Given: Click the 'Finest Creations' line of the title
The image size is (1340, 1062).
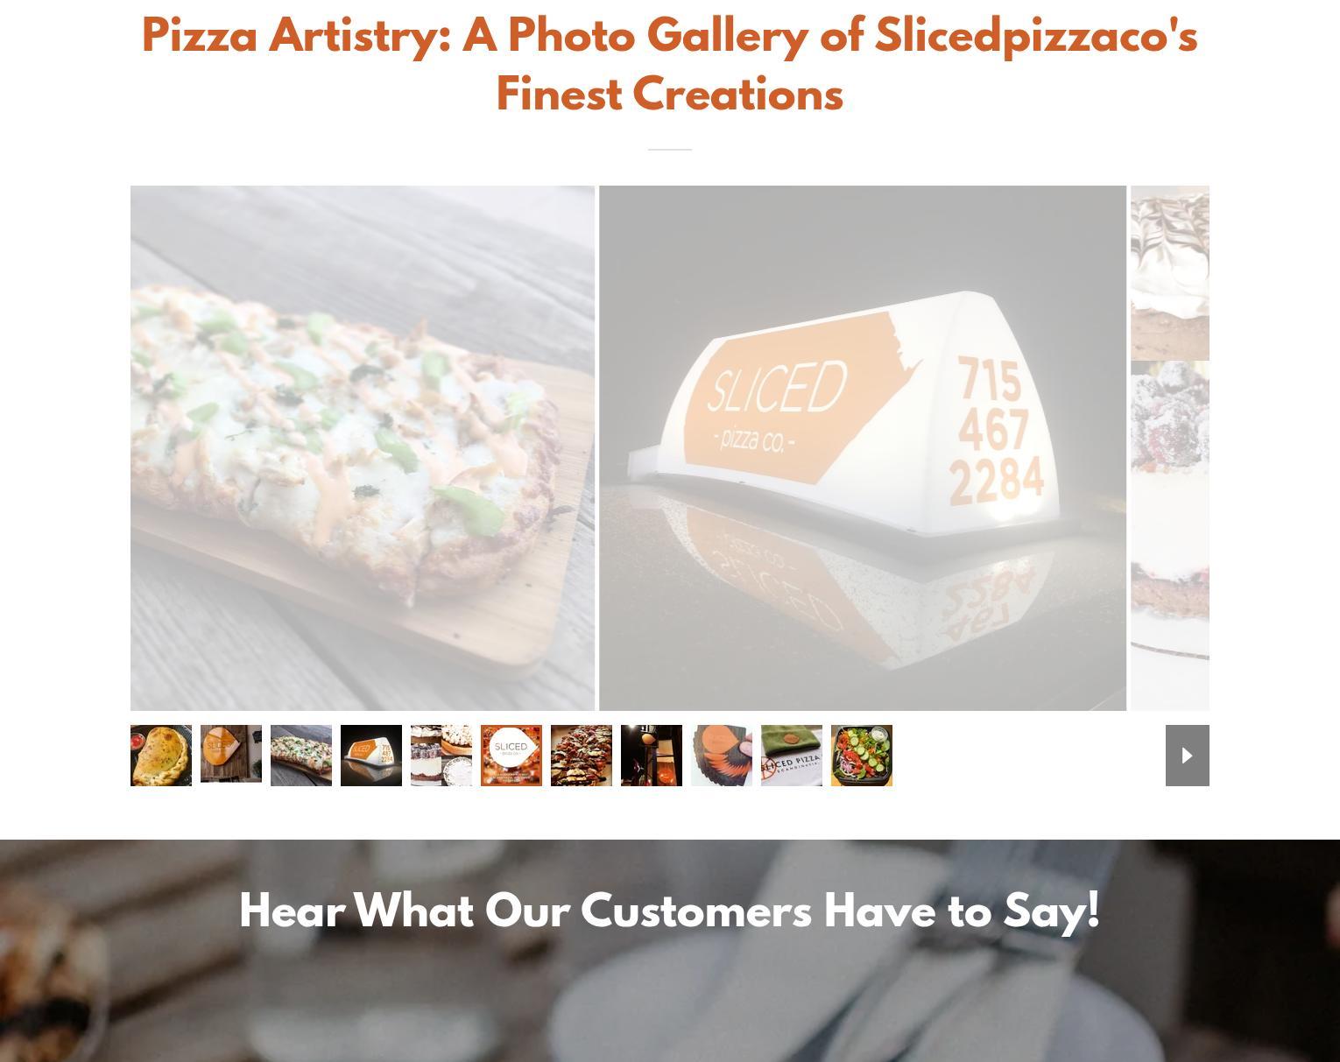Looking at the screenshot, I should click(669, 95).
